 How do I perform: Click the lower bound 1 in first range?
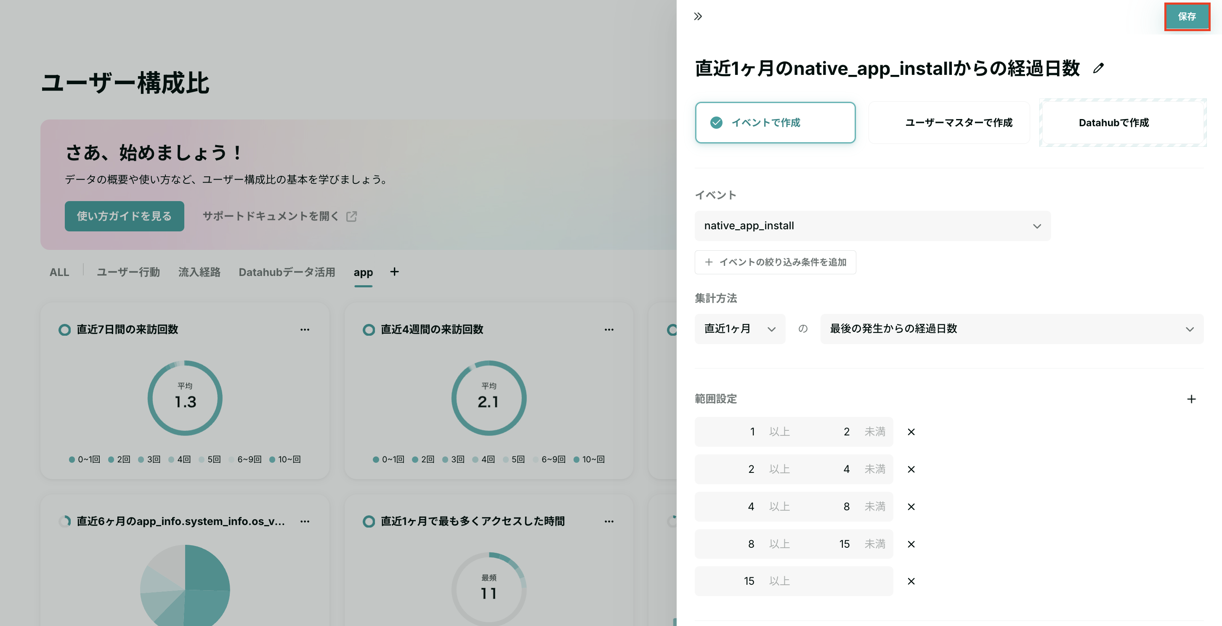coord(752,432)
